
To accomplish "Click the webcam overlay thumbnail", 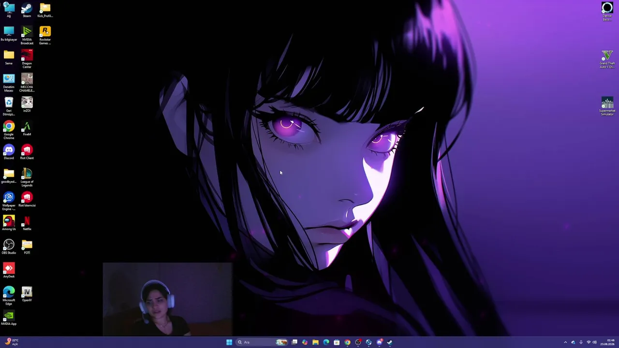I will click(167, 299).
